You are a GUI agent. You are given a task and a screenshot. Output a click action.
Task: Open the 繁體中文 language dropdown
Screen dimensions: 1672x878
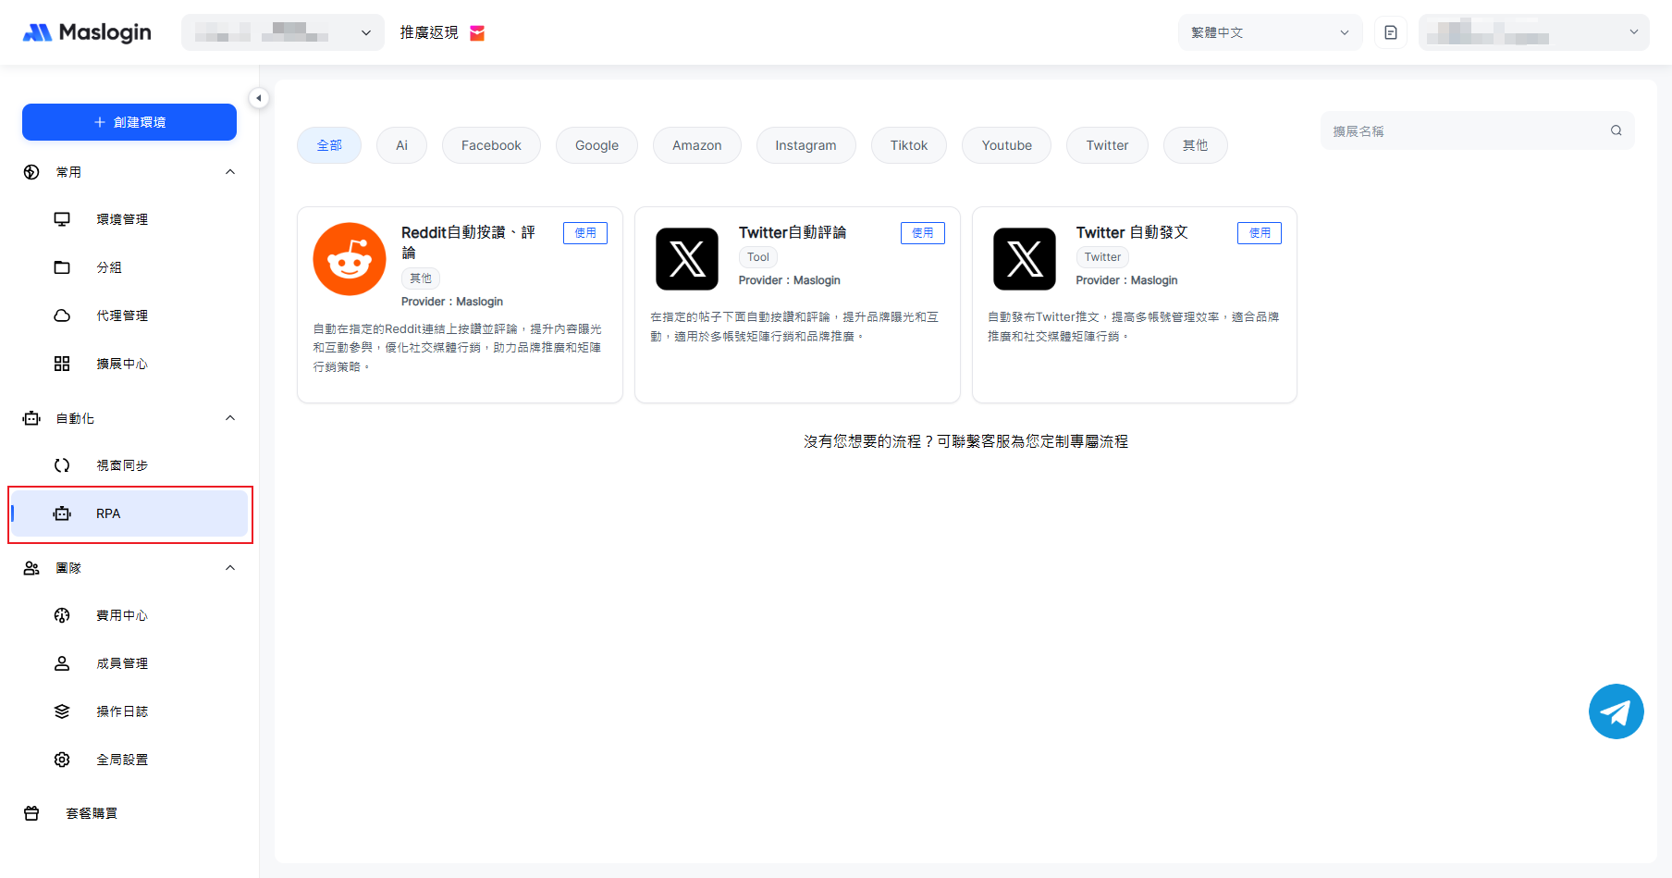[x=1269, y=32]
